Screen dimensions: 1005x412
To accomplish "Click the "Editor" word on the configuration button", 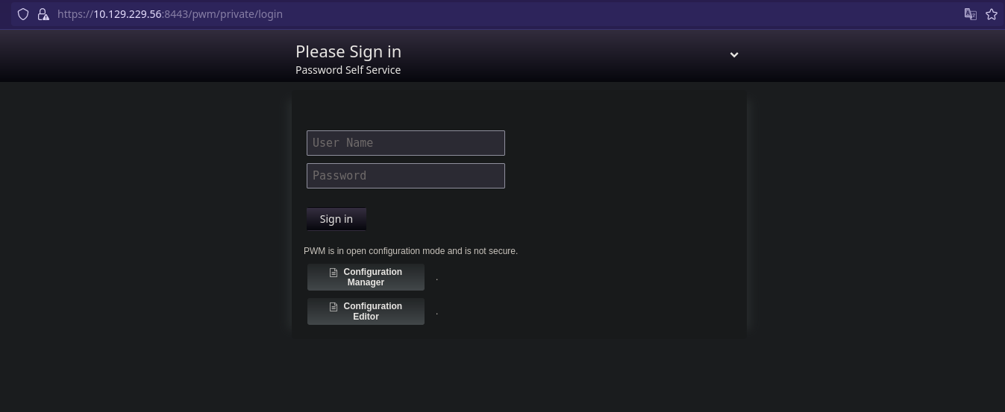I will (366, 317).
